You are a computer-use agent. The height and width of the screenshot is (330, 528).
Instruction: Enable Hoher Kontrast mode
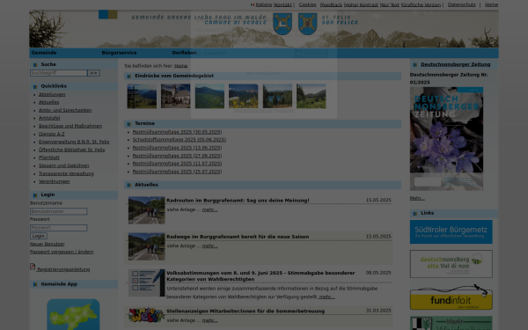362,4
